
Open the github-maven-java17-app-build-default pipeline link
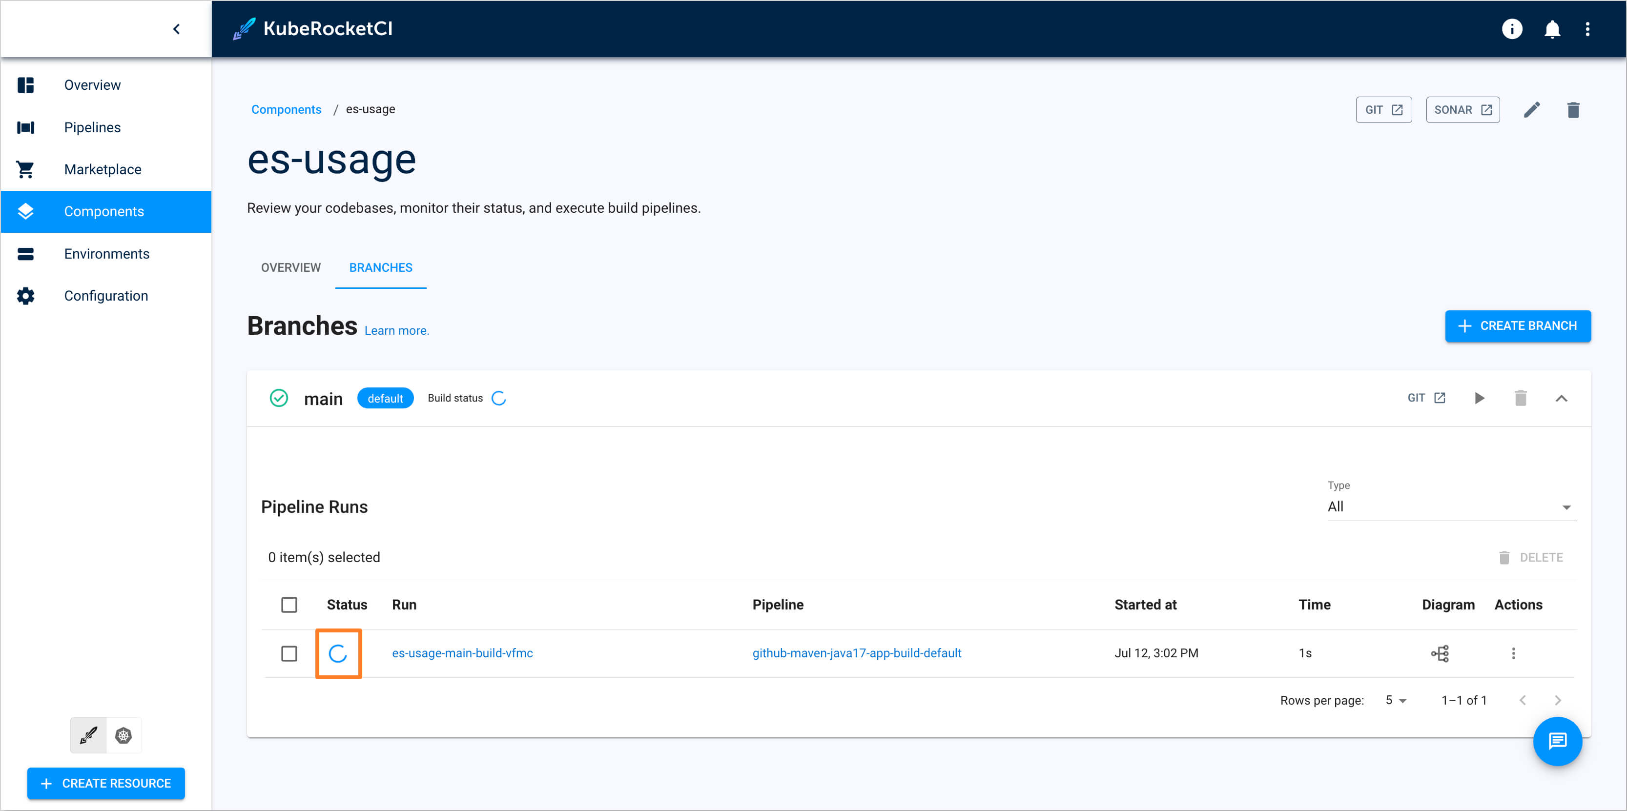(x=857, y=653)
